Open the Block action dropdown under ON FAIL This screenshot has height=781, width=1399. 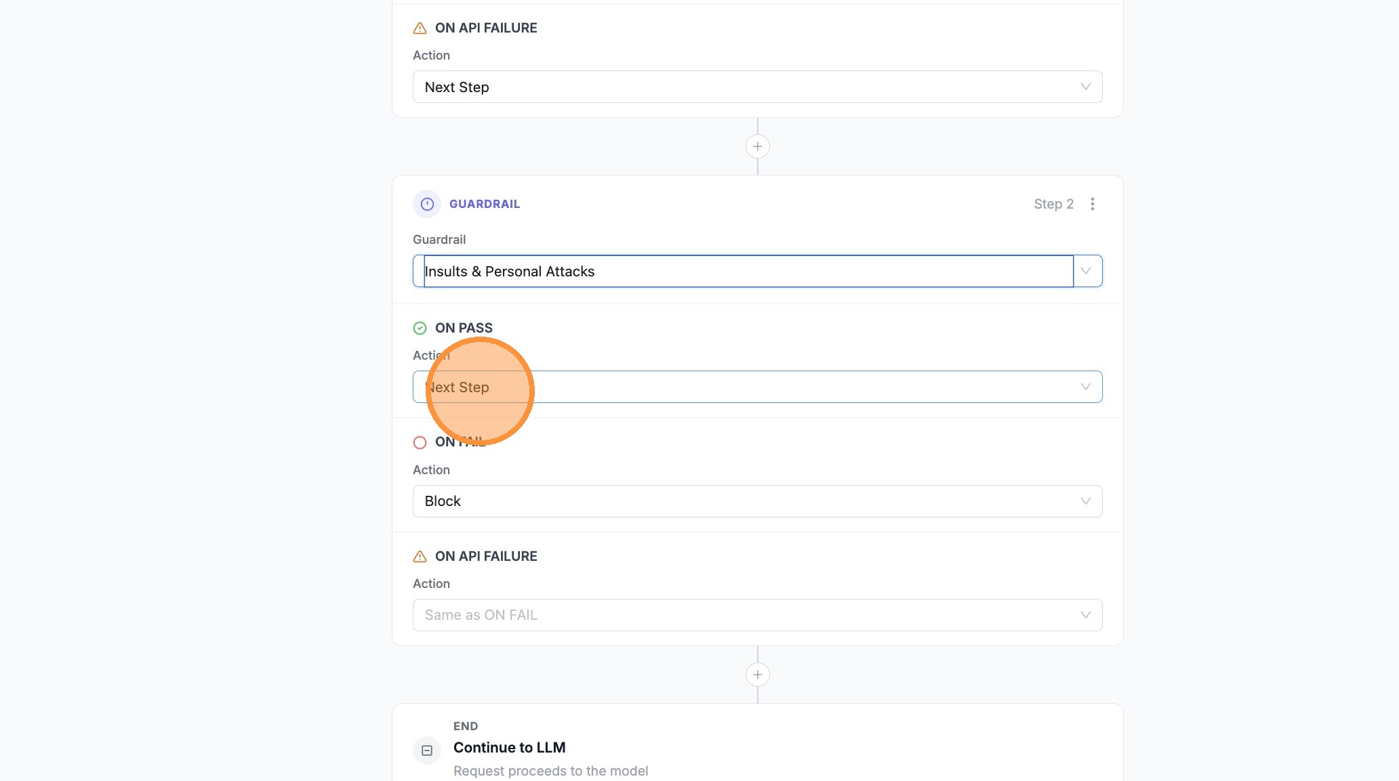coord(1084,501)
